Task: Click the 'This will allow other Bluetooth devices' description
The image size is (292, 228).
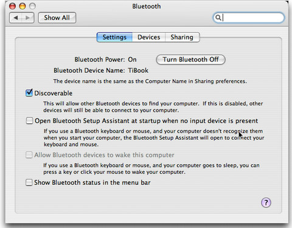Action: pos(153,107)
